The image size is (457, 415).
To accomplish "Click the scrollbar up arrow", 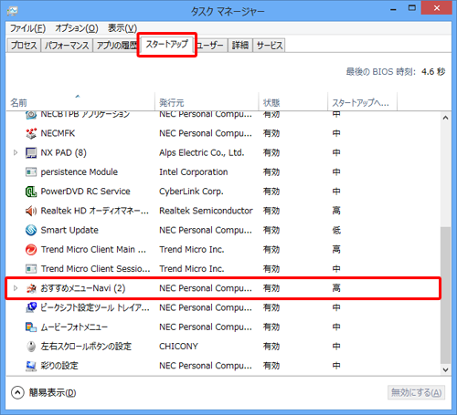I will point(446,118).
